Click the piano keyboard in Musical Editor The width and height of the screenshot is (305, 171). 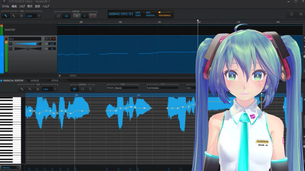pos(10,130)
